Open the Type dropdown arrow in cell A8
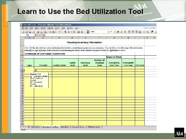This screenshot has height=139, width=186. point(35,71)
